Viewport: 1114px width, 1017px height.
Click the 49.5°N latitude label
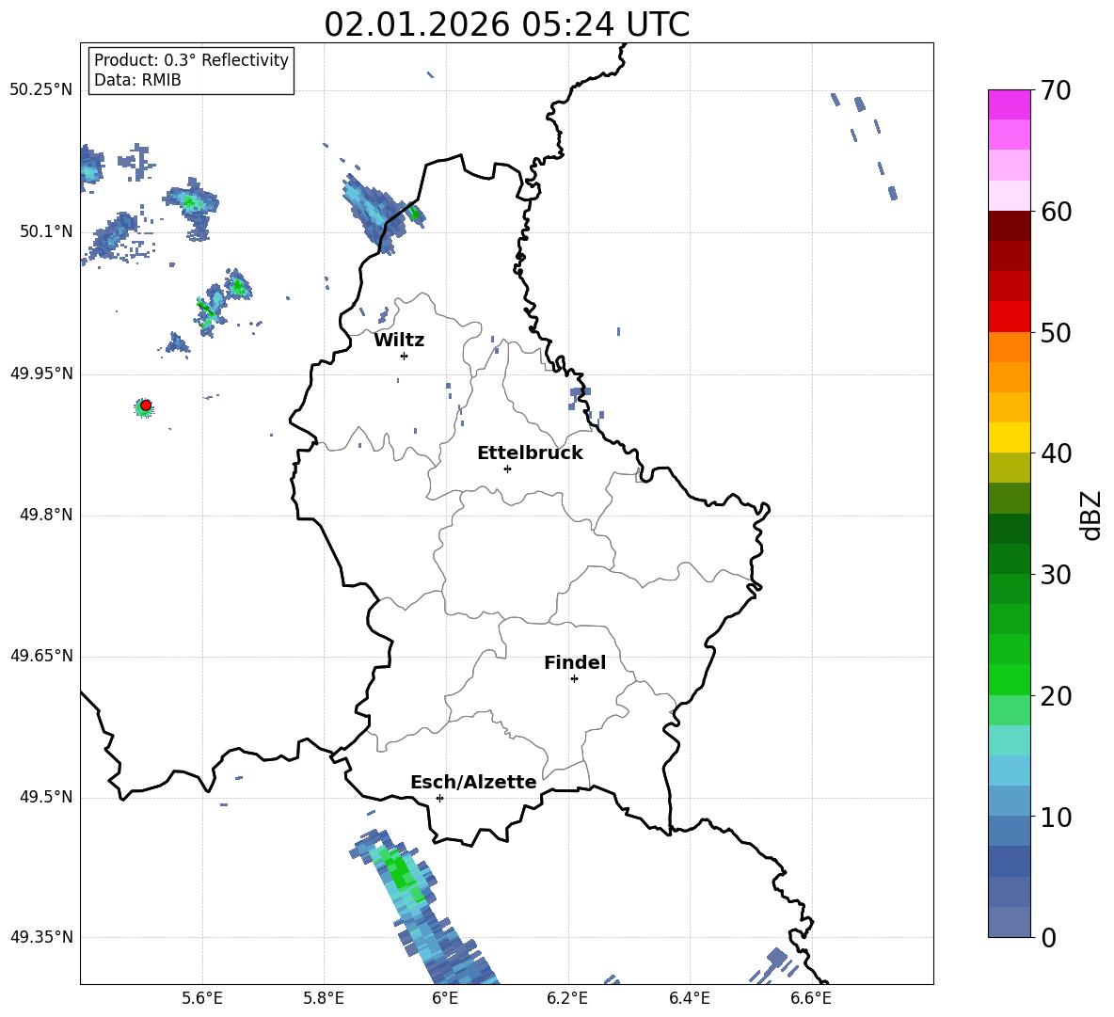point(46,797)
